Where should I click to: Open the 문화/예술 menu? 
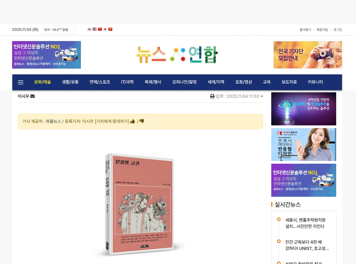click(43, 82)
